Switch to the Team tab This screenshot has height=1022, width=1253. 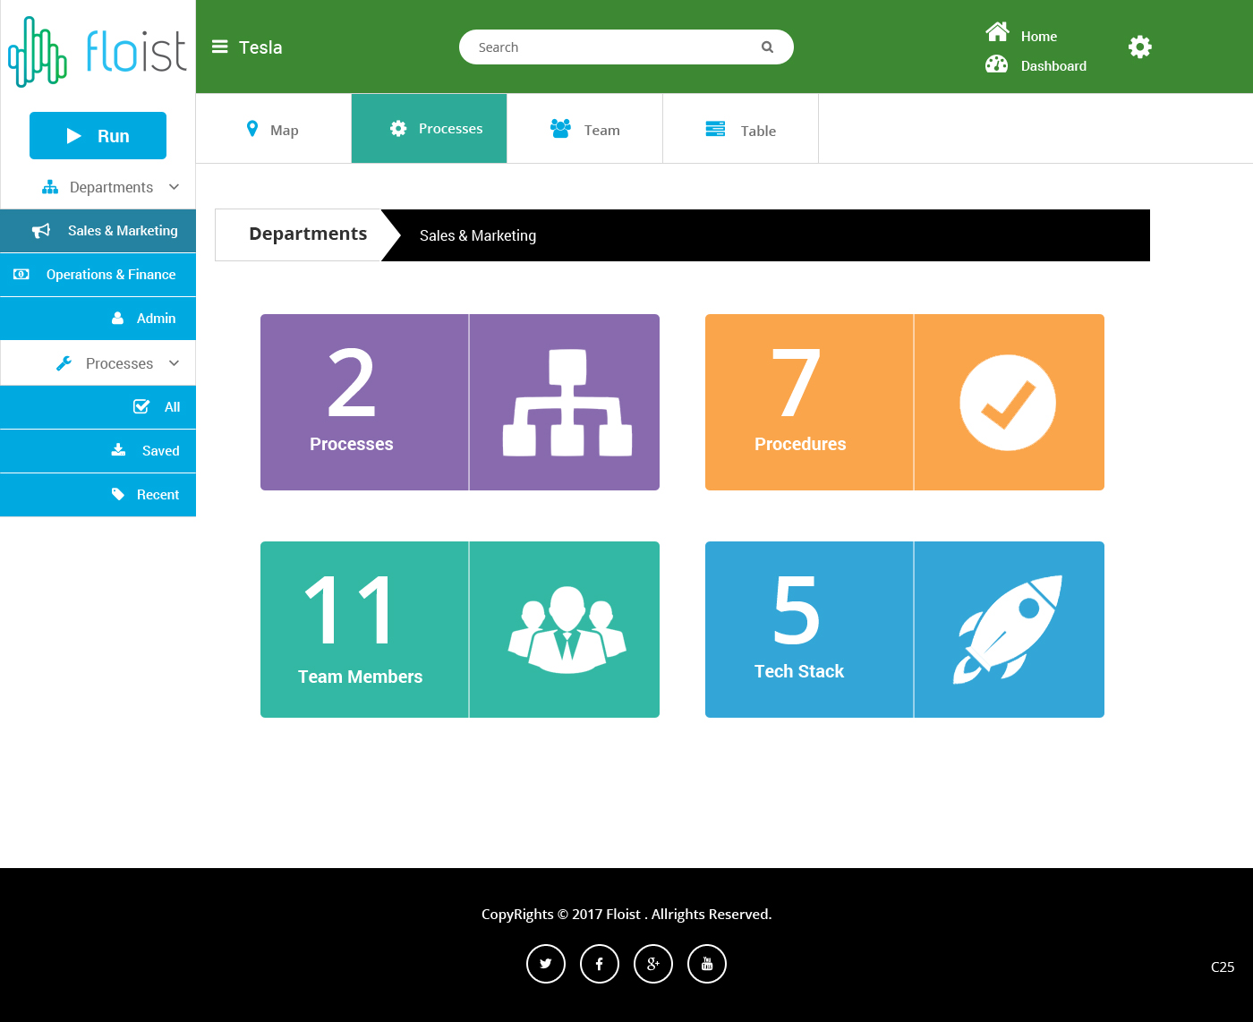pyautogui.click(x=585, y=129)
